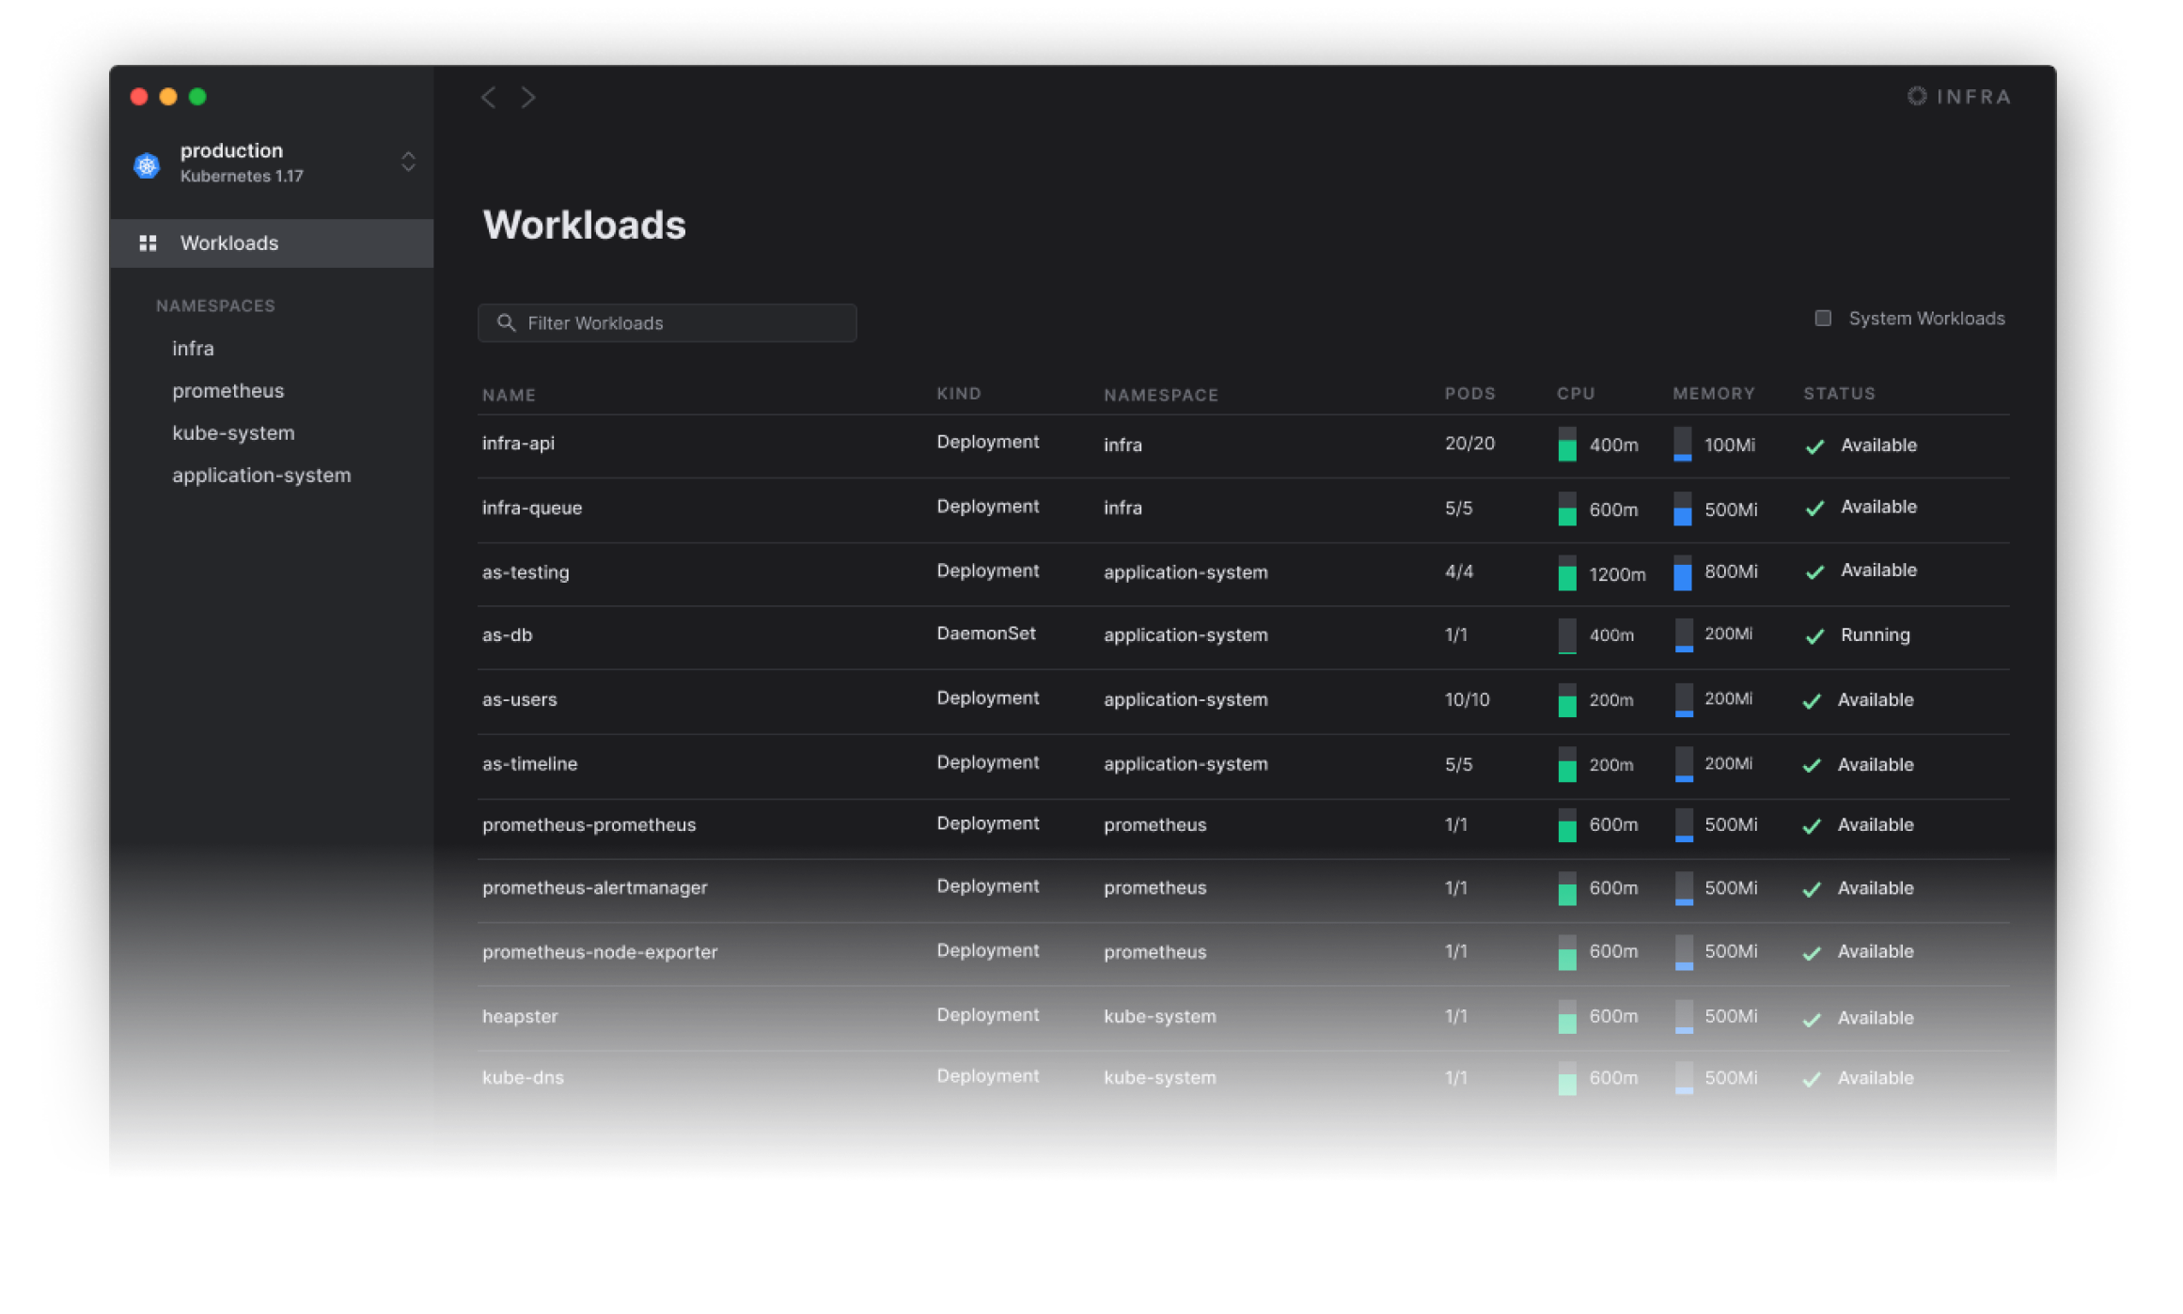Click the Kubernetes cluster icon next to production
The image size is (2183, 1314).
(147, 164)
